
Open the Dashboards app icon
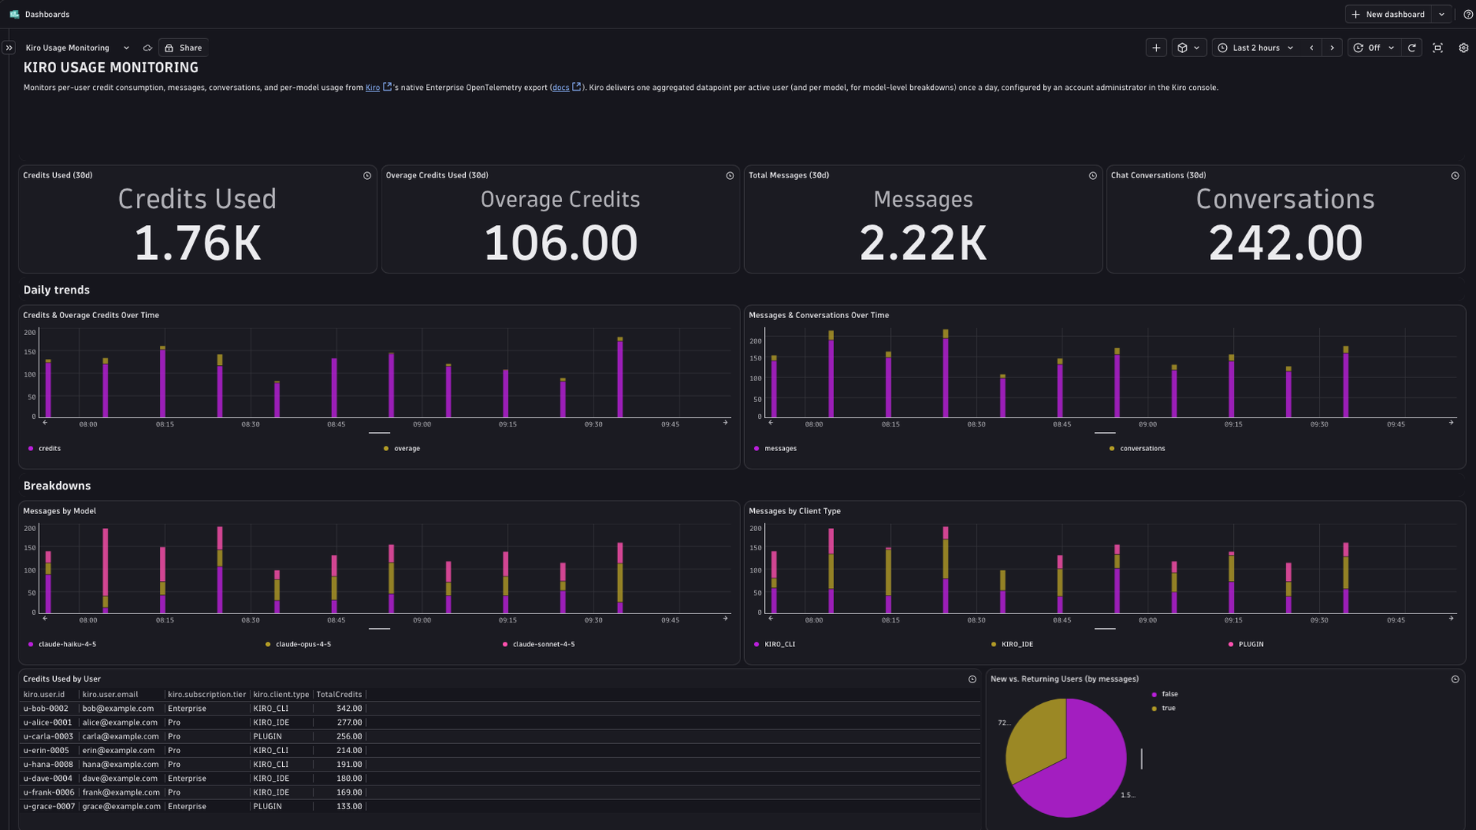14,14
